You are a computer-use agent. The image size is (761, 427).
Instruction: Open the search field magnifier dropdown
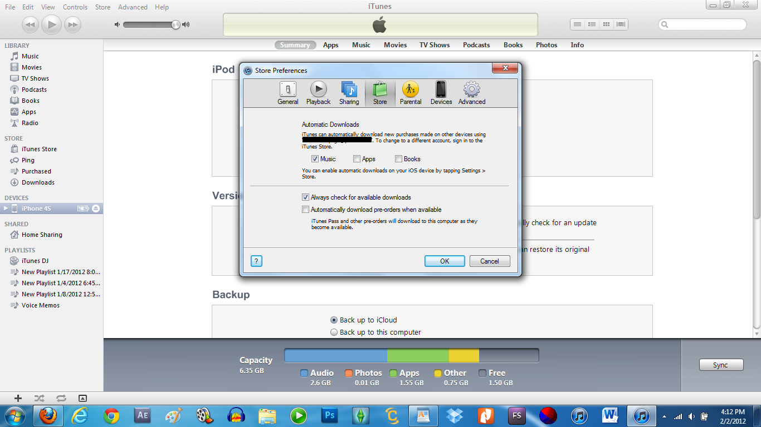point(665,24)
